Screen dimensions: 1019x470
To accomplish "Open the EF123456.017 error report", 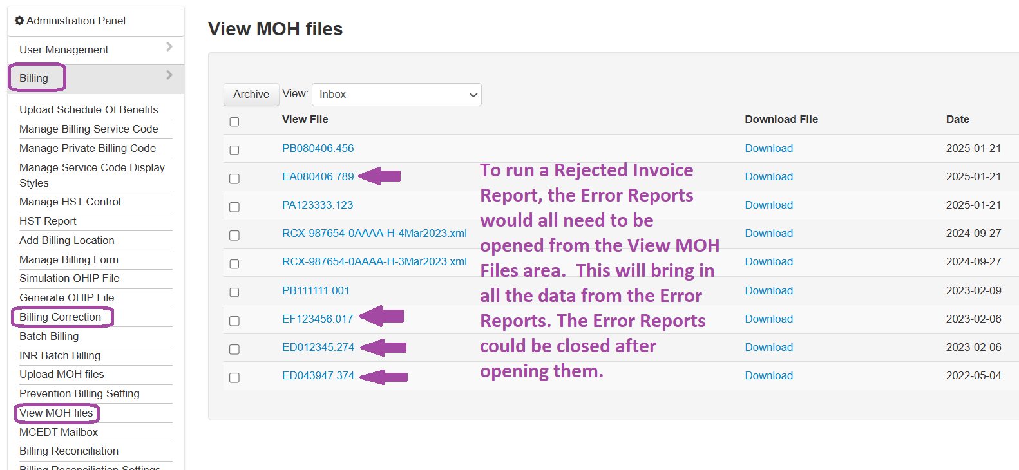I will tap(318, 318).
